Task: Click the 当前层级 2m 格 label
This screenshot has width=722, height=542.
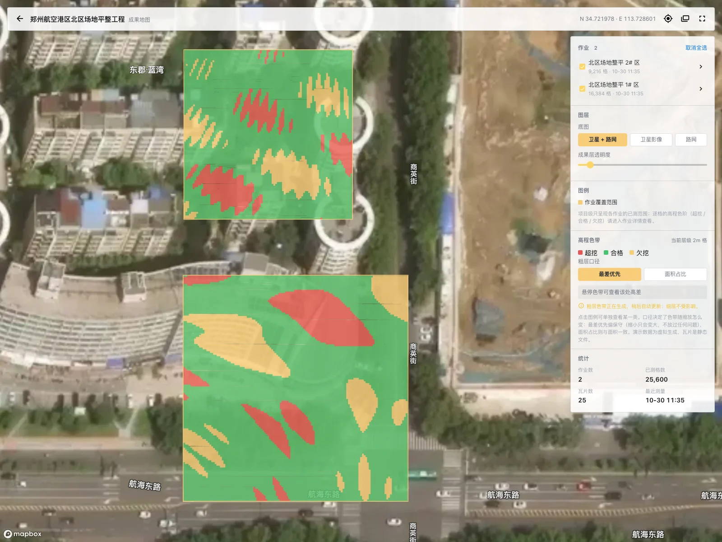Action: pyautogui.click(x=689, y=240)
